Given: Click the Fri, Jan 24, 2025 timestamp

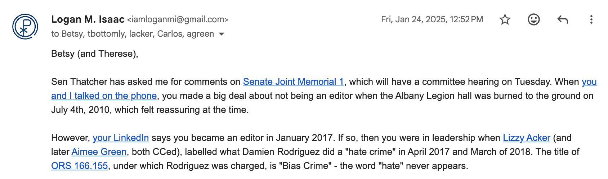Looking at the screenshot, I should (432, 19).
